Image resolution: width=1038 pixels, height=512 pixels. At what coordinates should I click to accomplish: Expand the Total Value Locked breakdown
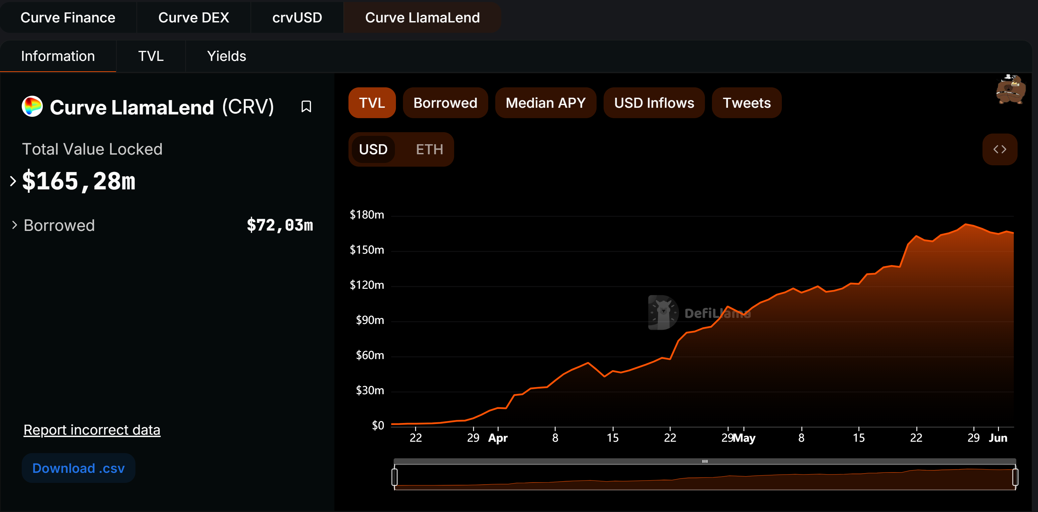tap(13, 181)
